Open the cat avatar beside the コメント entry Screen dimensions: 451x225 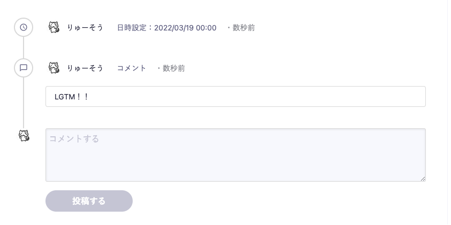54,68
